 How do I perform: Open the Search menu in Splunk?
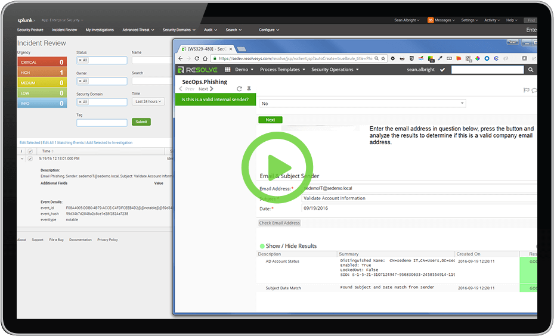234,30
